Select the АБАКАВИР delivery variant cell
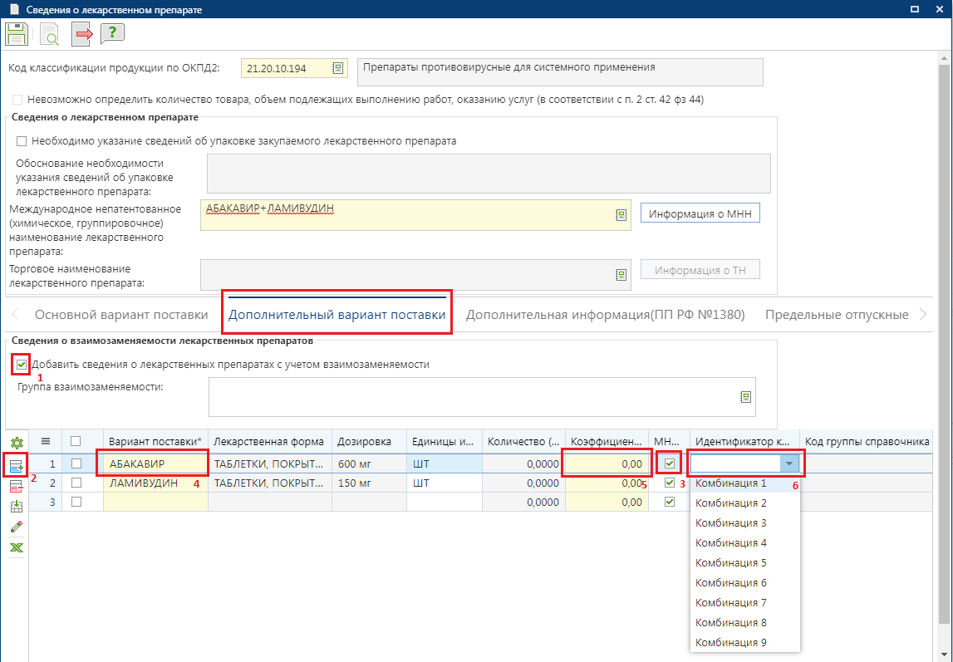Viewport: 953px width, 662px height. 155,464
